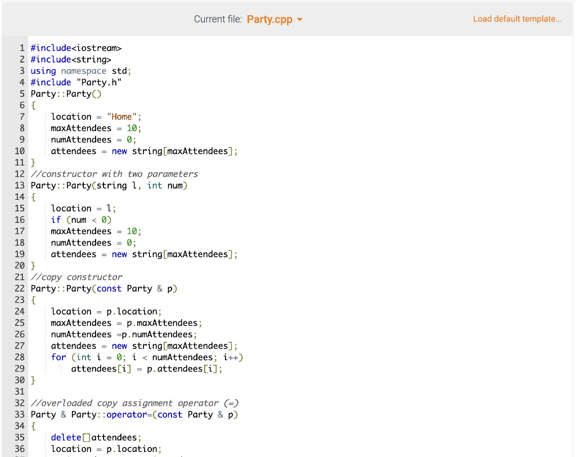Viewport: 576px width, 457px height.
Task: Click line number 22 in the gutter
Action: click(20, 288)
